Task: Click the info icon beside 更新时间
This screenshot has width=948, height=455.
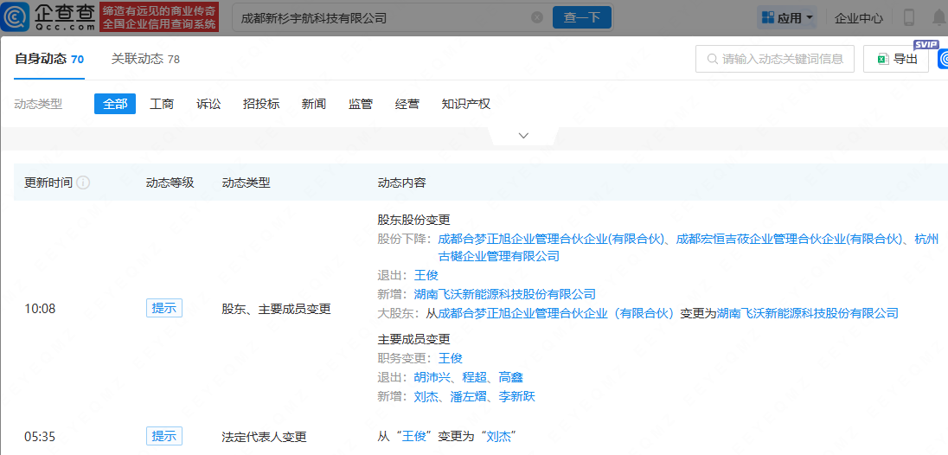Action: pyautogui.click(x=84, y=183)
